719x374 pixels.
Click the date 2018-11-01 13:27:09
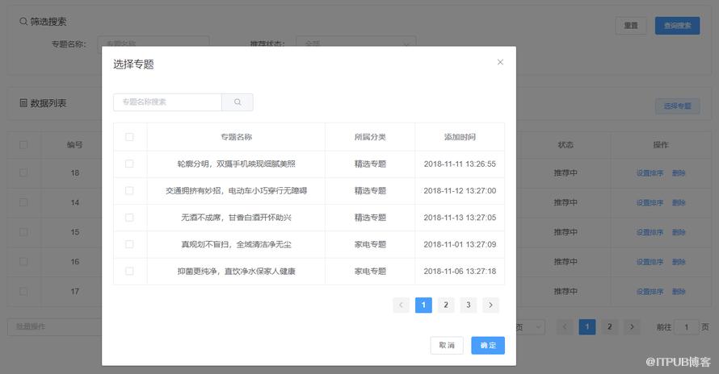click(x=460, y=244)
